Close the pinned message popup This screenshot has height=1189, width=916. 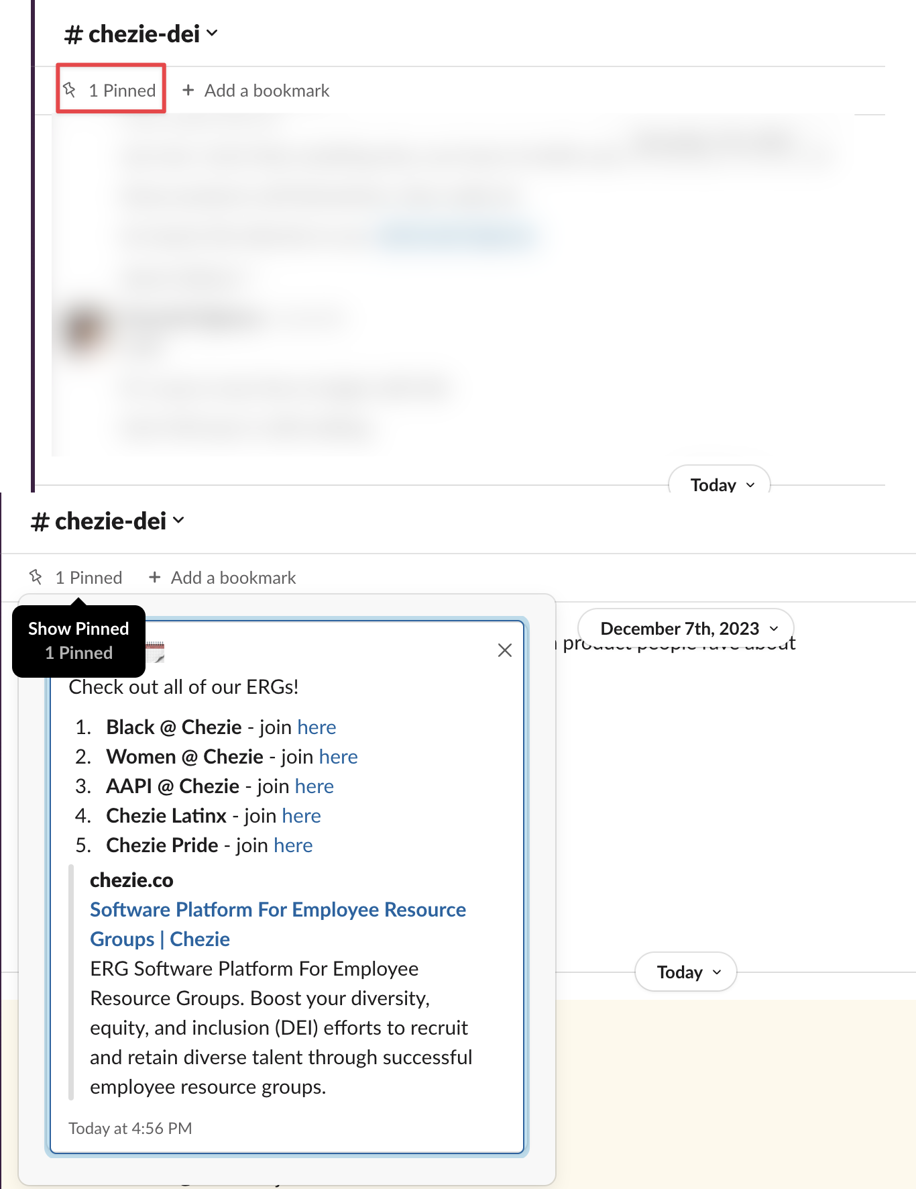pyautogui.click(x=505, y=650)
